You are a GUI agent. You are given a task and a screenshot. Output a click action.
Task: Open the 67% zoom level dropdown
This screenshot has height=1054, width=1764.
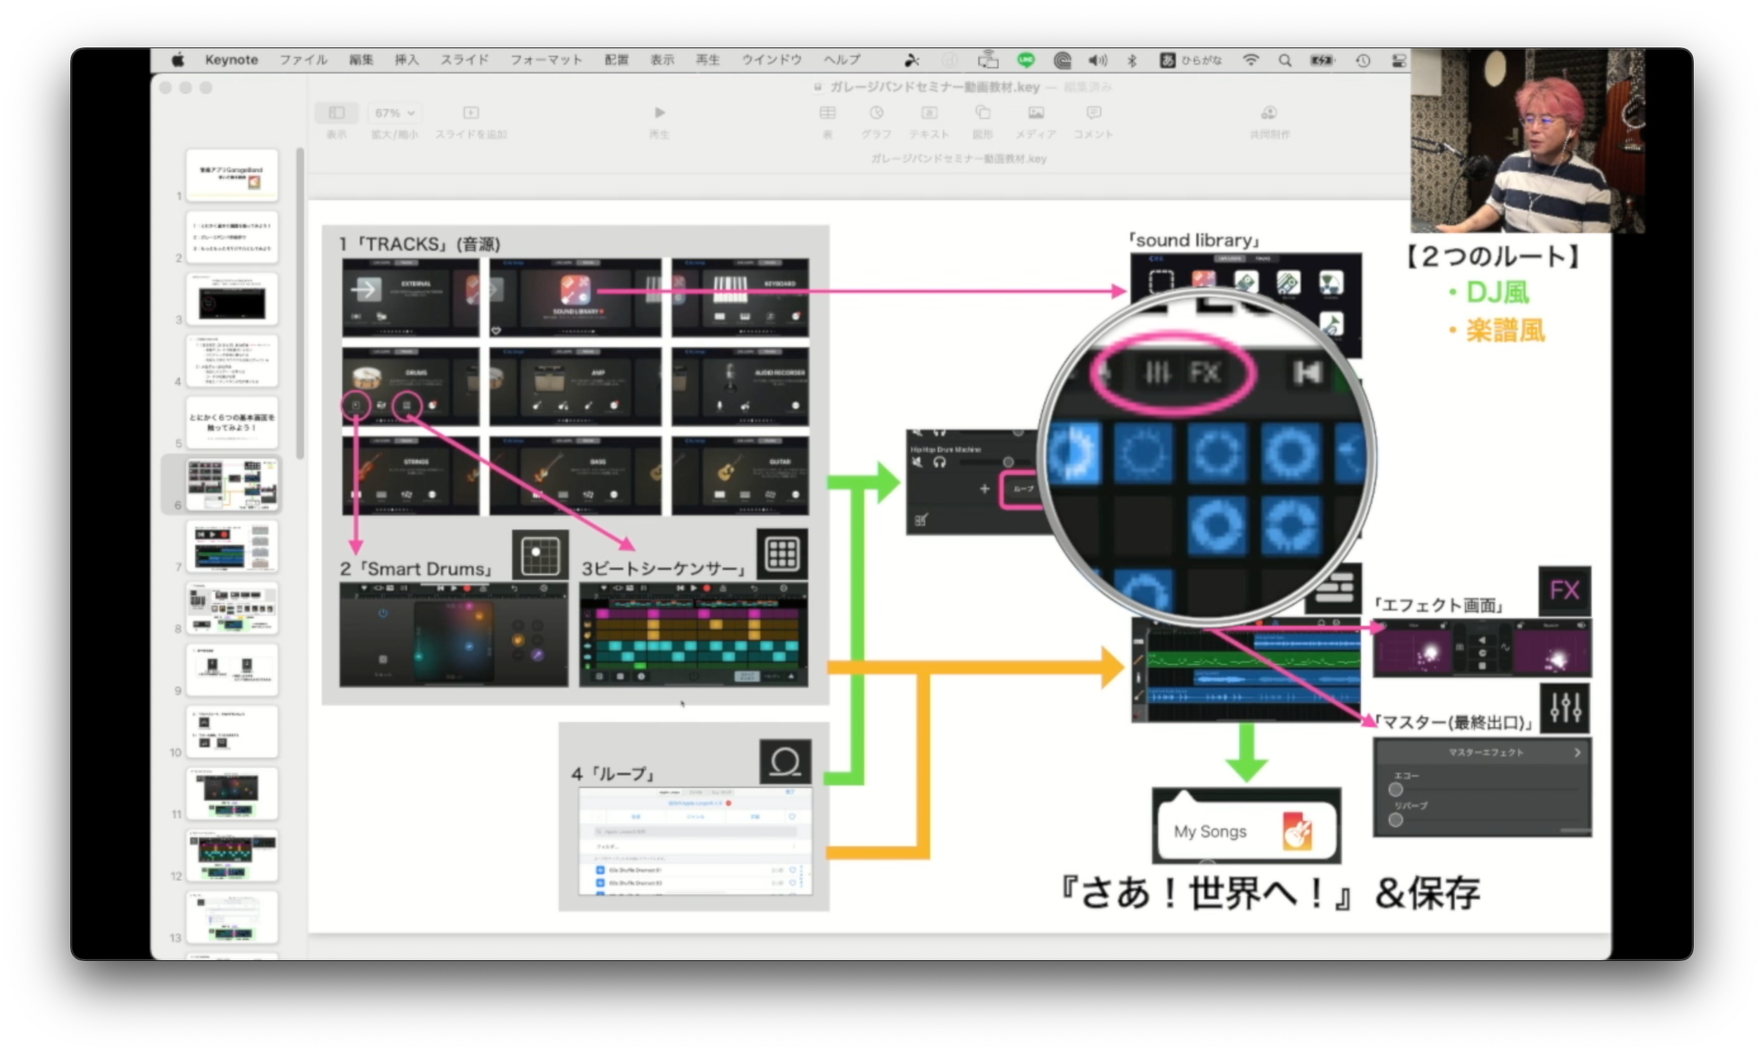(x=394, y=113)
